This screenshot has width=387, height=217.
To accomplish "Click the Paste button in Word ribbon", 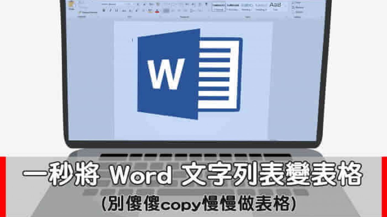I will (71, 6).
